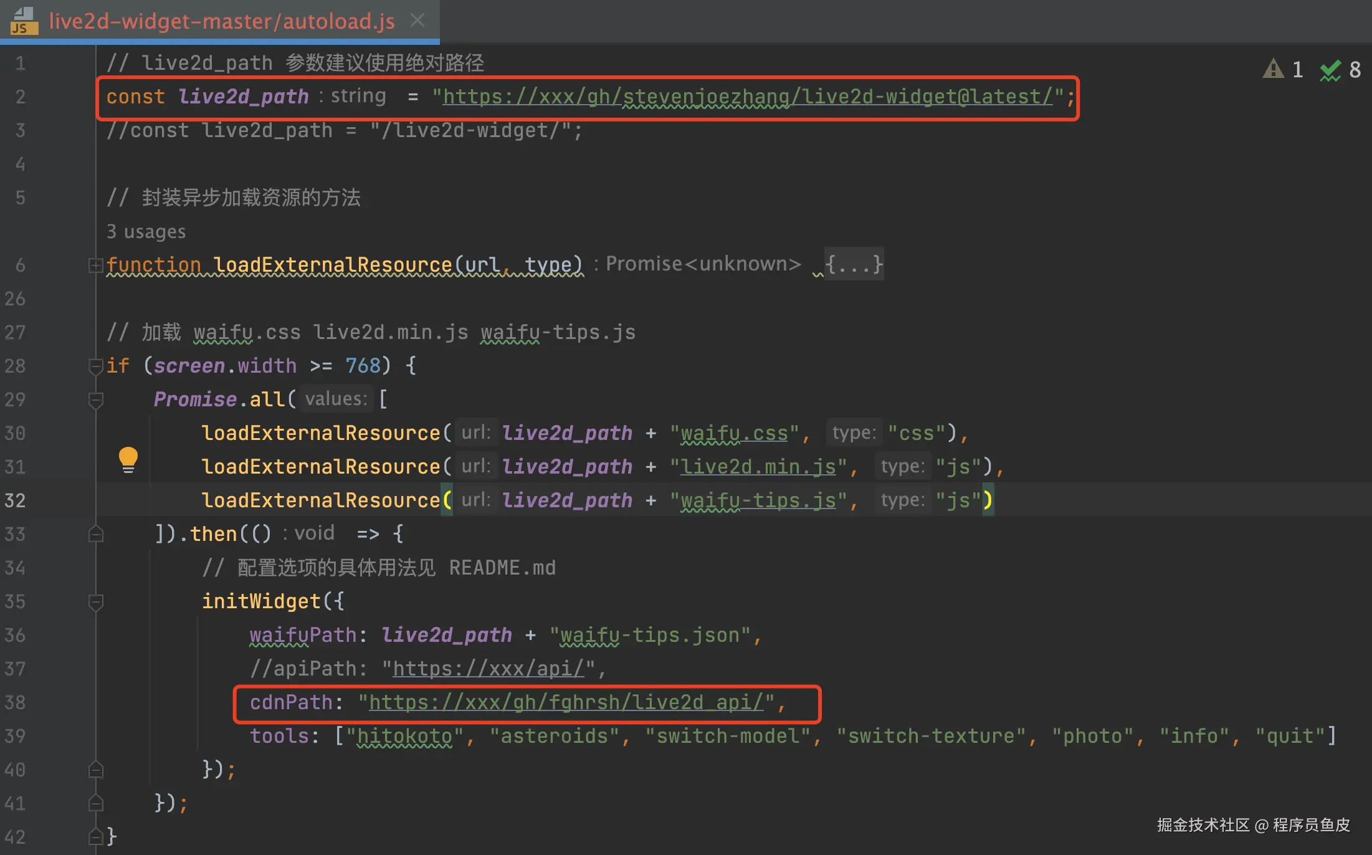Viewport: 1372px width, 855px height.
Task: Click the yellow lightbulb intention icon
Action: (128, 460)
